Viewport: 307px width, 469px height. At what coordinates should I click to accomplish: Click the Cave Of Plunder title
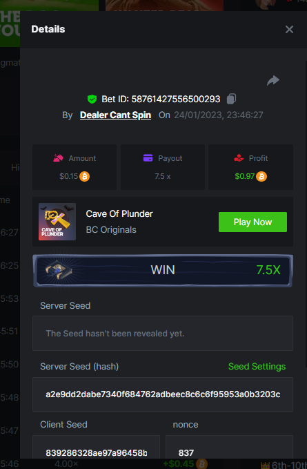pyautogui.click(x=119, y=213)
